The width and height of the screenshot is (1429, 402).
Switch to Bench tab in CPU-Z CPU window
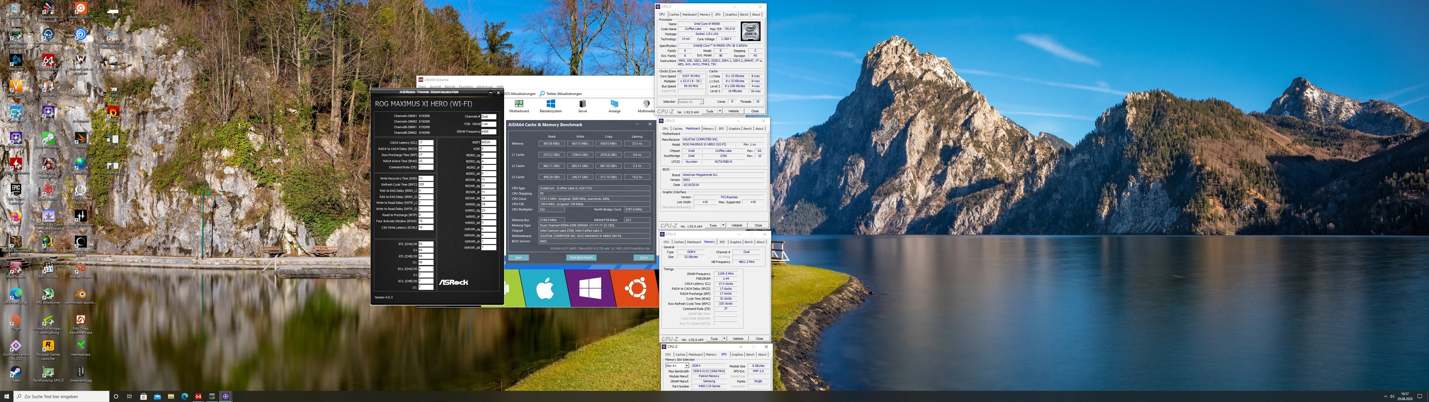[x=744, y=15]
